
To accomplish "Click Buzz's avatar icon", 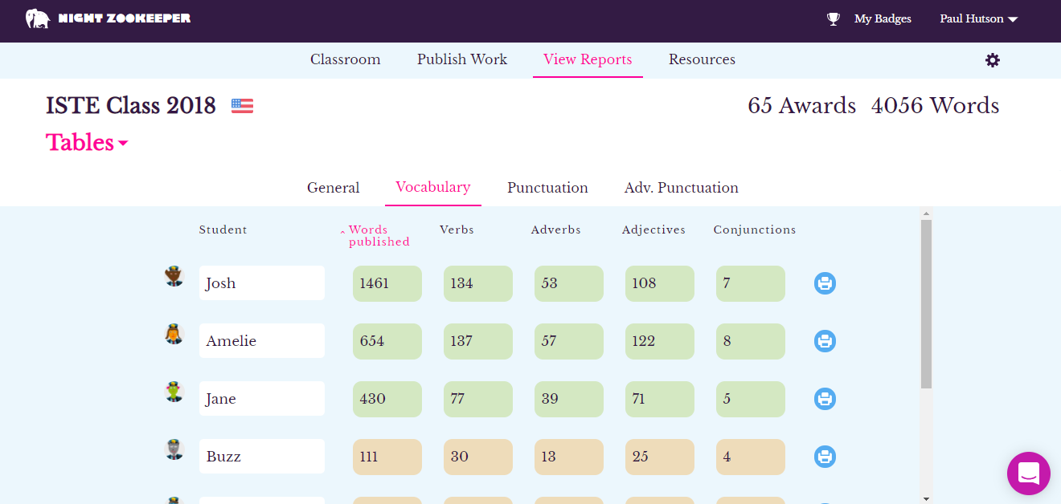I will [174, 449].
